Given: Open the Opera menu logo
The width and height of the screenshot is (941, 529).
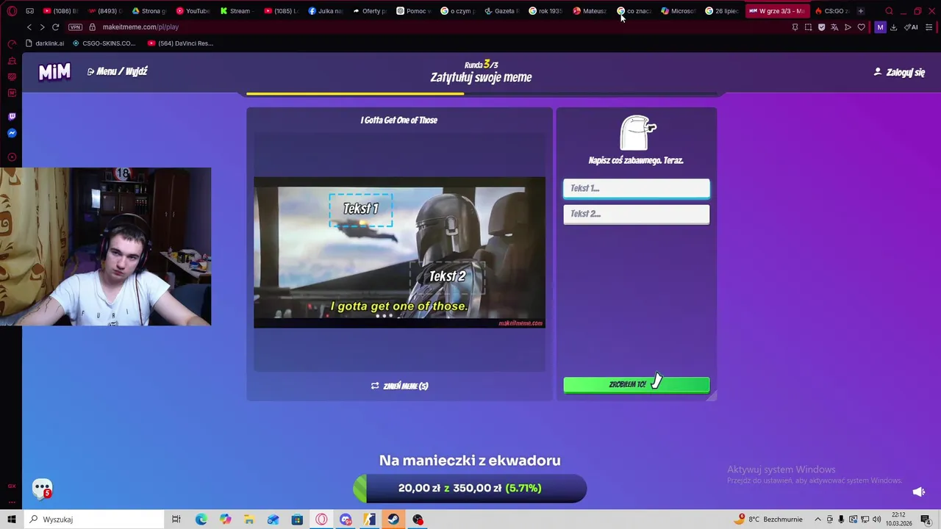Looking at the screenshot, I should pyautogui.click(x=12, y=11).
